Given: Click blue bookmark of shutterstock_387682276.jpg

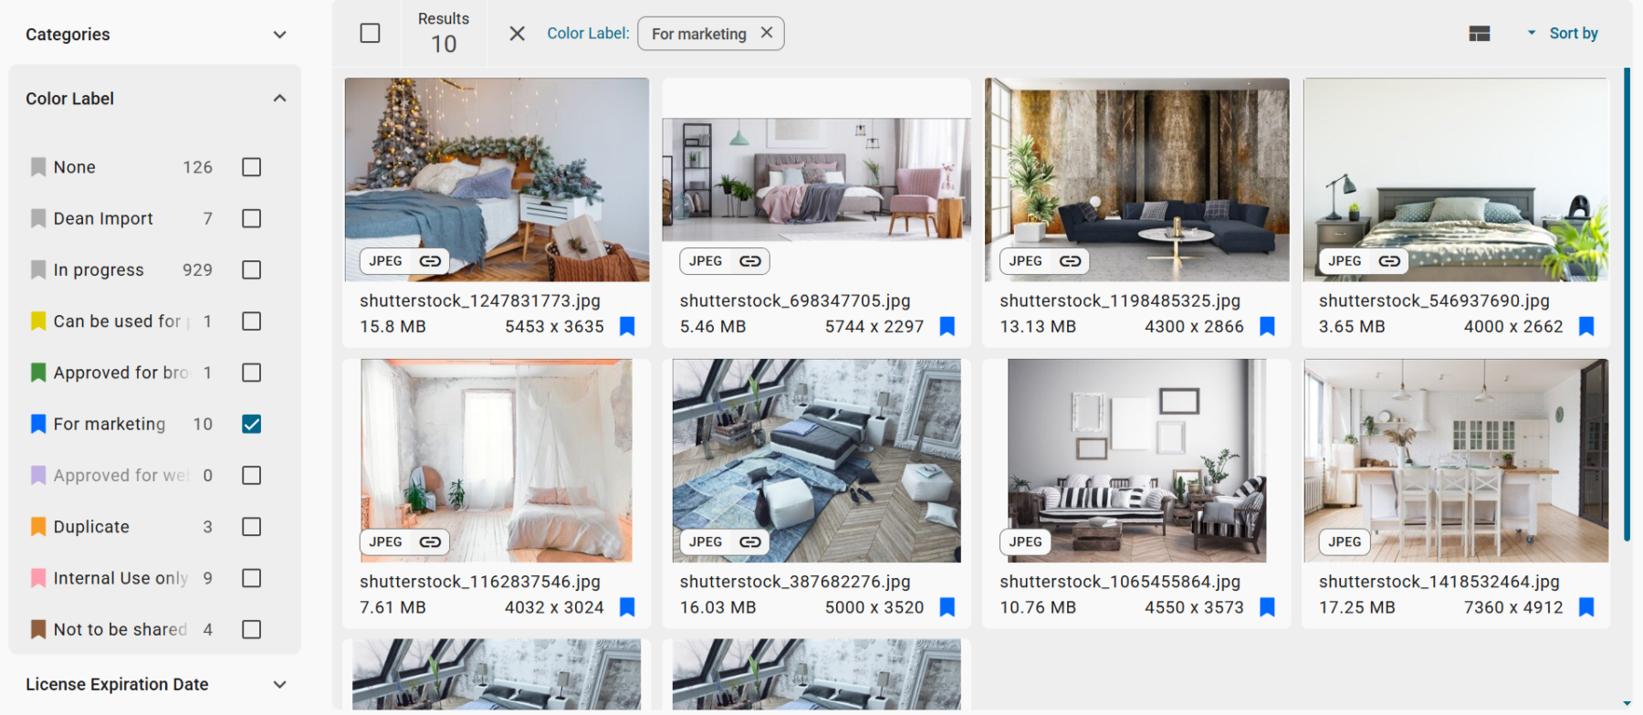Looking at the screenshot, I should (947, 607).
